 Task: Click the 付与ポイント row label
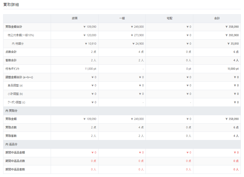[x=12, y=69]
